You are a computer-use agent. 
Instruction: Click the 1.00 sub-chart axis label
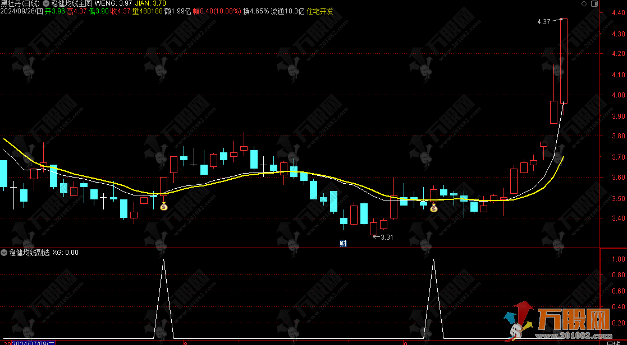pyautogui.click(x=618, y=259)
